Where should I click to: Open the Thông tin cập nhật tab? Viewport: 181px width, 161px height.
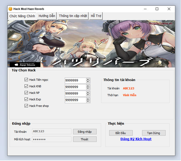point(73,16)
